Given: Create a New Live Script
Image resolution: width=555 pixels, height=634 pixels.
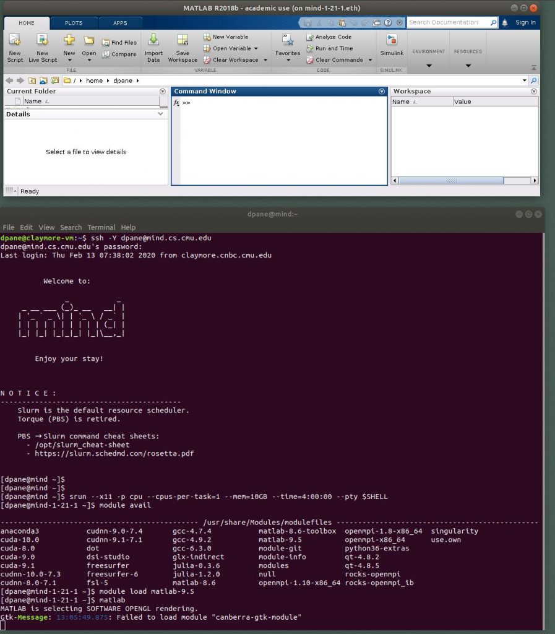Looking at the screenshot, I should pos(41,50).
